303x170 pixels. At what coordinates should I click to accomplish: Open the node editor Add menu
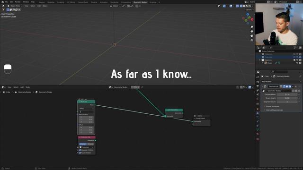pos(22,87)
